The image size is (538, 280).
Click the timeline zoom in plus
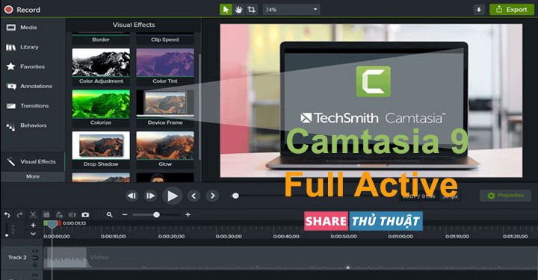188,215
